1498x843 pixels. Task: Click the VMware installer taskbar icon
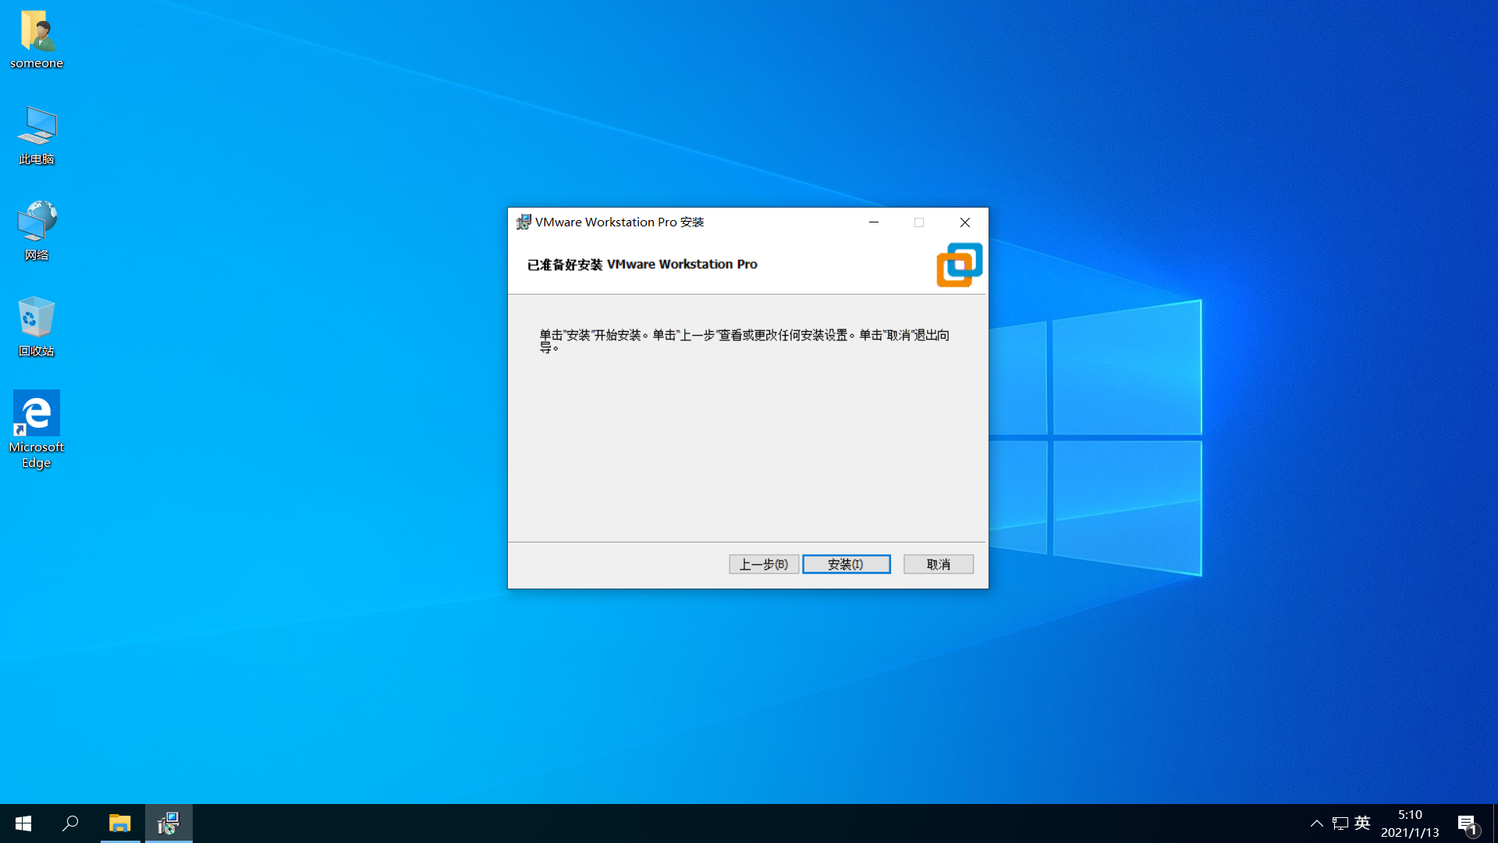169,823
